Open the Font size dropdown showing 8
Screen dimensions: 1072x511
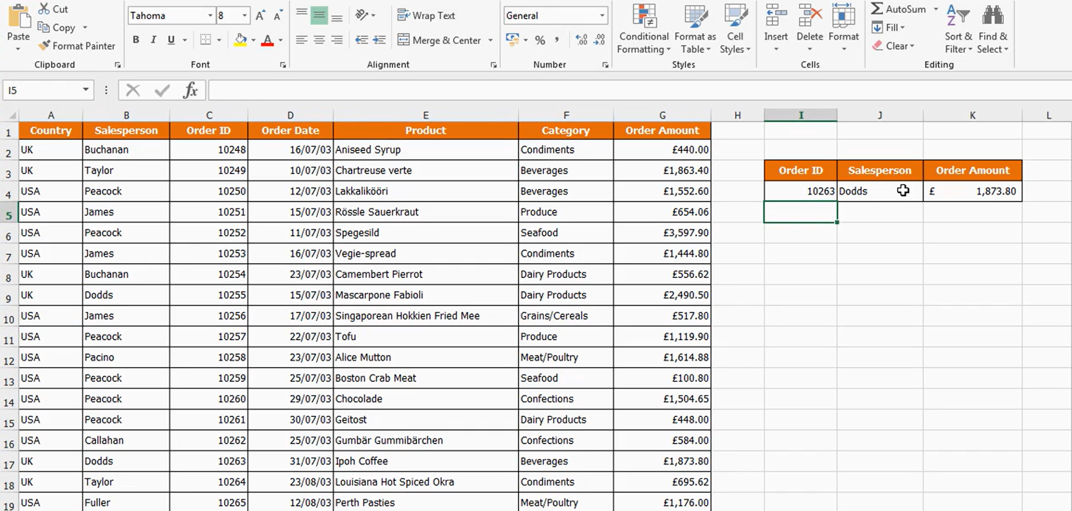(245, 15)
